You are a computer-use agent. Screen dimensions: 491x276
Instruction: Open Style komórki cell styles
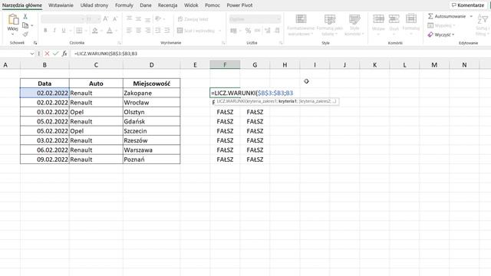click(x=354, y=25)
